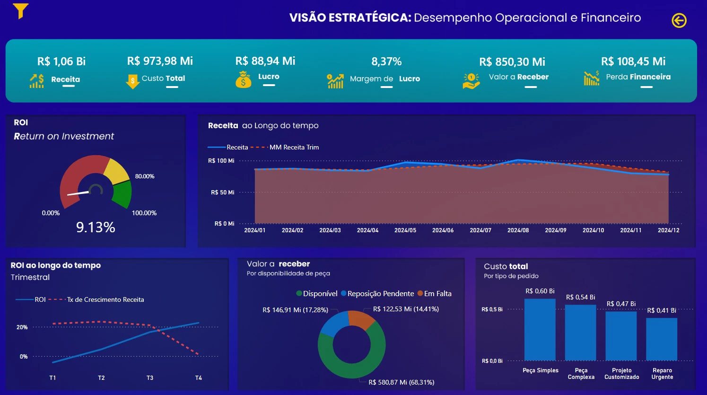Click the R$ 580,87 Mi (68,31%) donut label
This screenshot has height=395, width=707.
[402, 382]
